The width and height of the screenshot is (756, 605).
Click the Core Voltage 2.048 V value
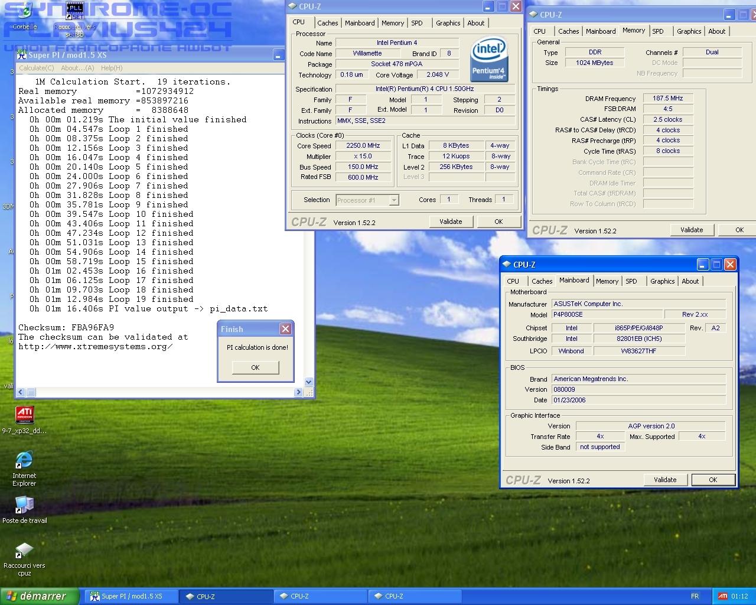pyautogui.click(x=438, y=75)
